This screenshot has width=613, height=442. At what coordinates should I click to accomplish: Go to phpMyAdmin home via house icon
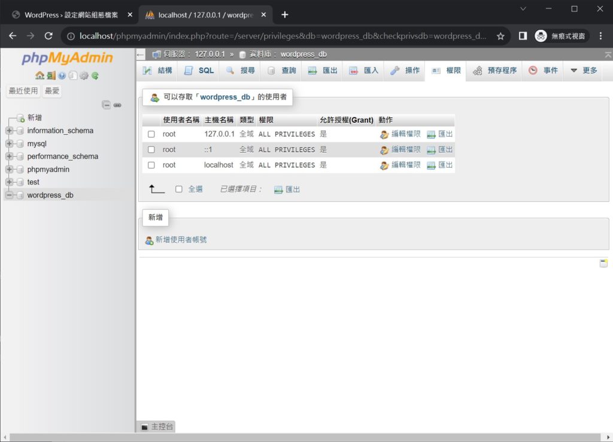click(x=40, y=75)
